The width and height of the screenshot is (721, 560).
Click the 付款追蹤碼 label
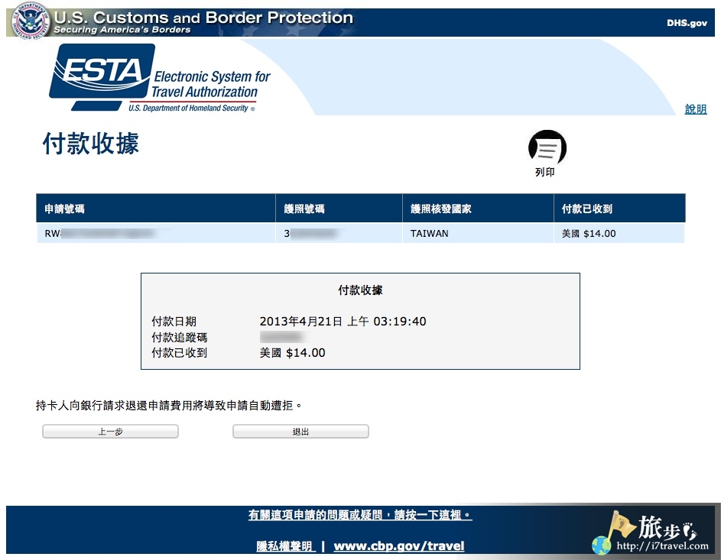click(x=180, y=337)
